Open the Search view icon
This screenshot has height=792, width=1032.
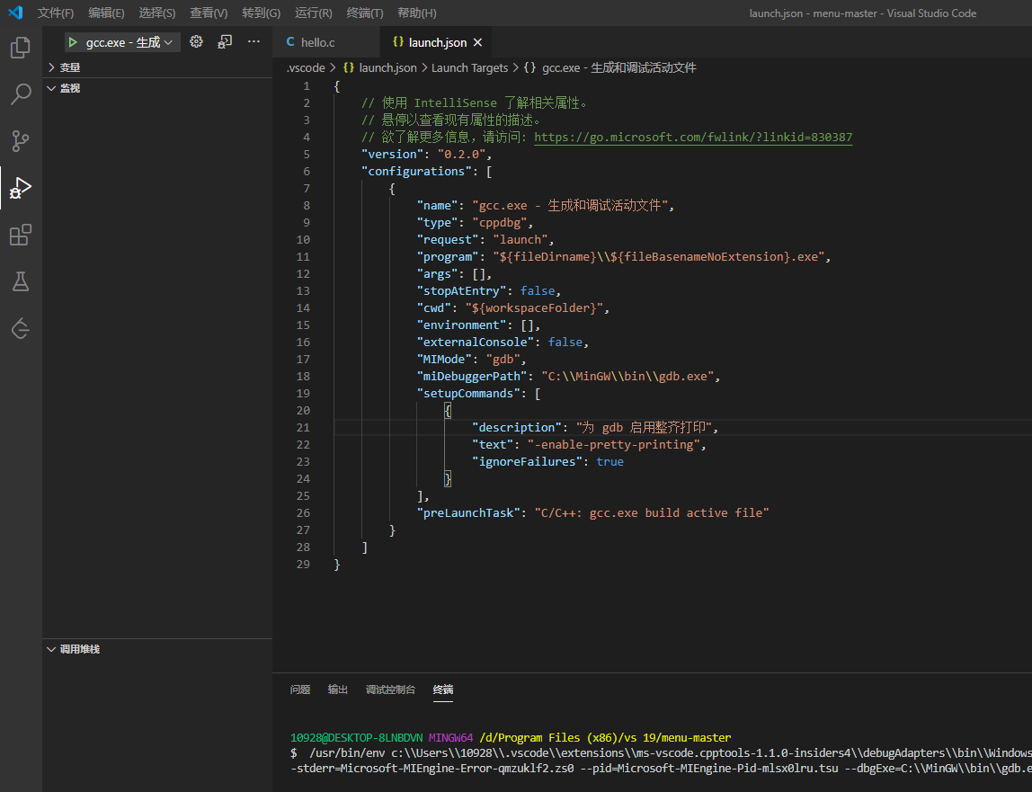click(21, 94)
